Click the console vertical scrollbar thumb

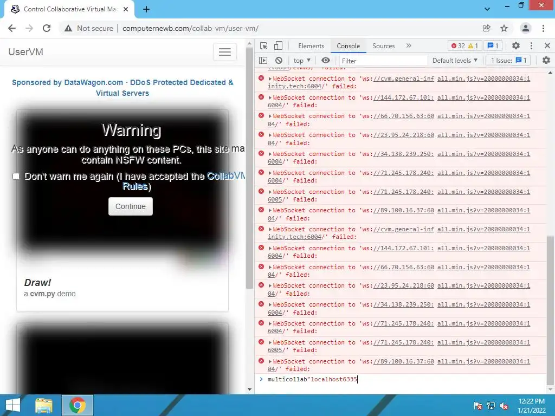pos(550,309)
